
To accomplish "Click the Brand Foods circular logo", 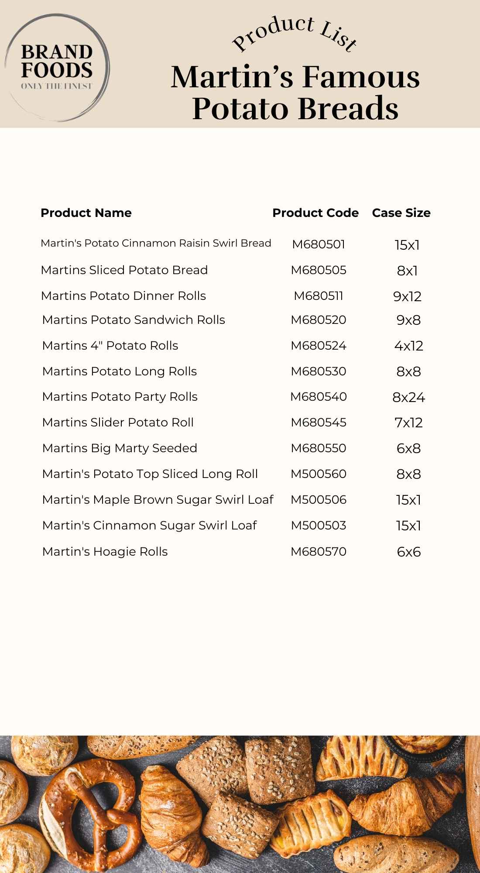I will [57, 68].
